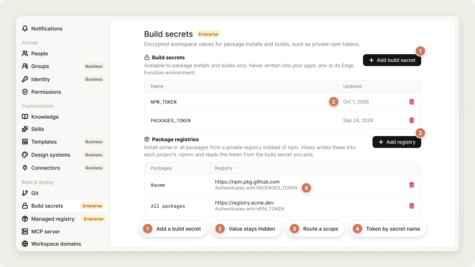Open Design systems in the sidebar
The height and width of the screenshot is (267, 475).
pos(63,155)
